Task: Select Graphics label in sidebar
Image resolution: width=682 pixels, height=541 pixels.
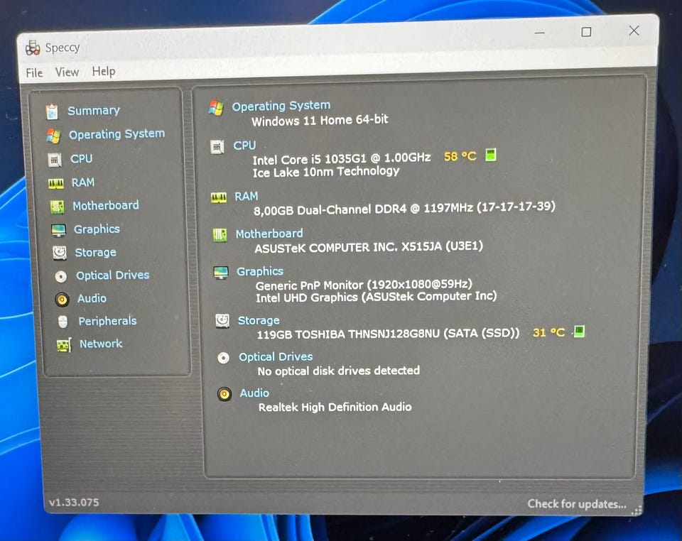Action: coord(97,229)
